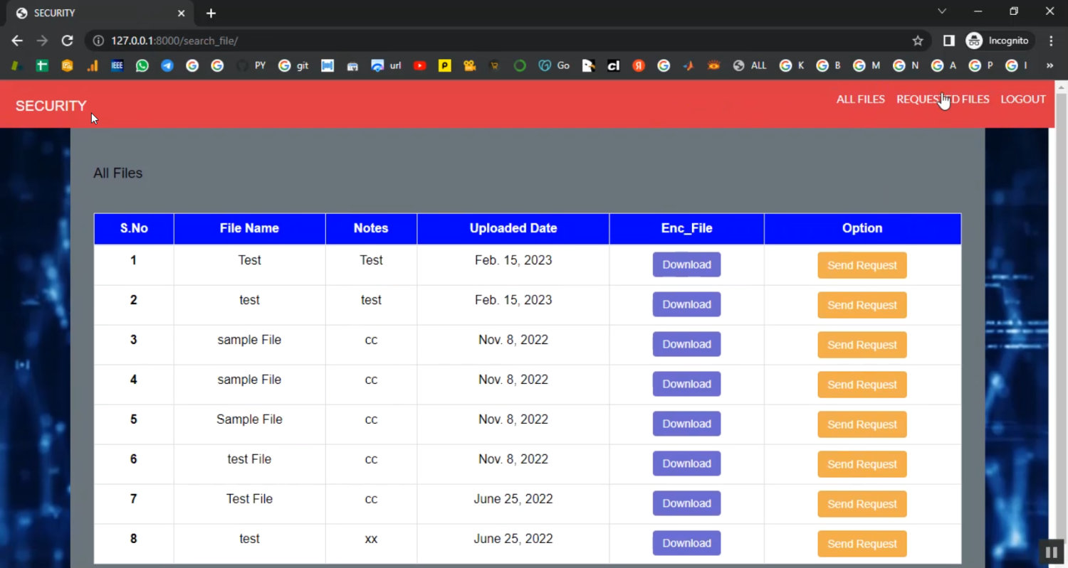
Task: Open a new browser tab
Action: point(211,13)
